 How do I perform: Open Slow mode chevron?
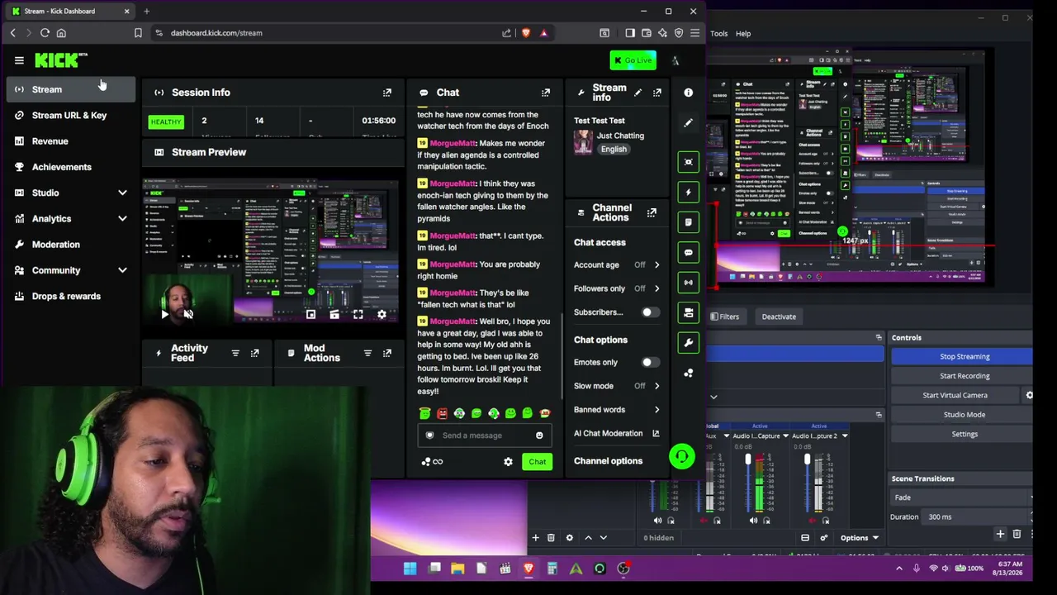(657, 386)
